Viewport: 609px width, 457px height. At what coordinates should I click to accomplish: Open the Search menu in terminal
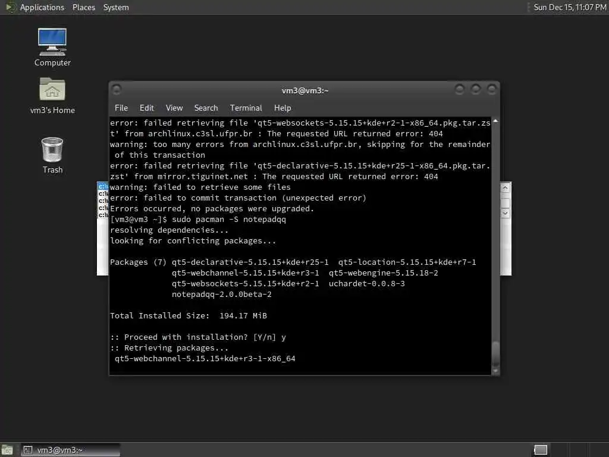206,108
